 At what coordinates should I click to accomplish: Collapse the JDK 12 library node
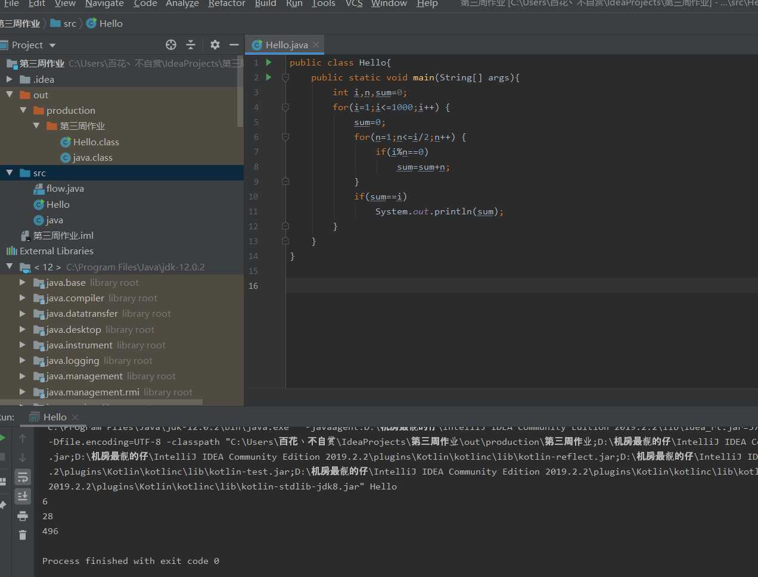click(9, 266)
